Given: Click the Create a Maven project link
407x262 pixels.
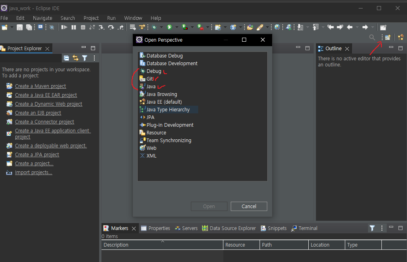Looking at the screenshot, I should click(41, 86).
